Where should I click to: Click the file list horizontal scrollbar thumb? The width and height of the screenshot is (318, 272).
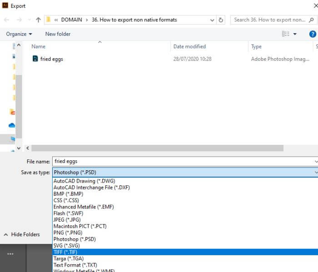(x=157, y=148)
